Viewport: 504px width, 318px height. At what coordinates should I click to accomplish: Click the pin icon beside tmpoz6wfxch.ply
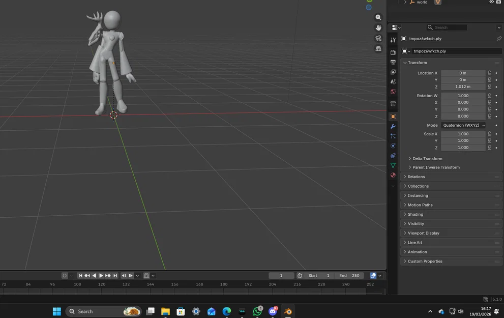click(x=499, y=39)
